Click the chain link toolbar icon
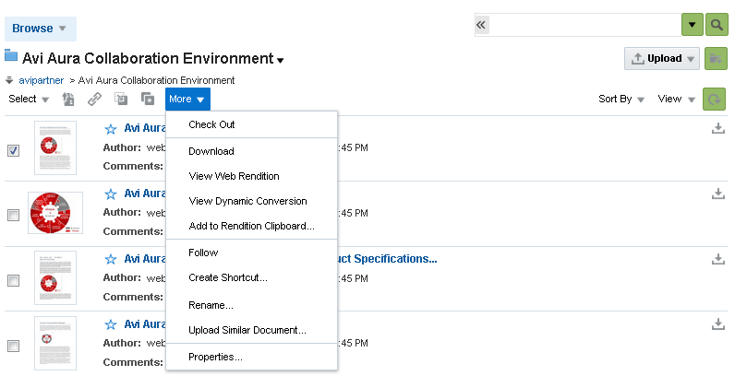The height and width of the screenshot is (376, 735). pyautogui.click(x=94, y=100)
